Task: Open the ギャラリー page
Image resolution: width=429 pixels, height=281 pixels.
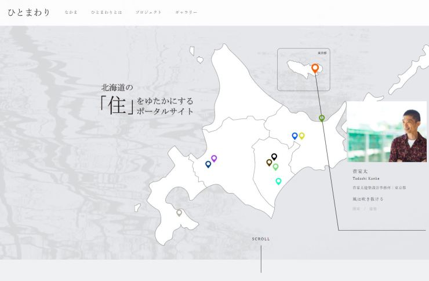Action: [x=186, y=12]
